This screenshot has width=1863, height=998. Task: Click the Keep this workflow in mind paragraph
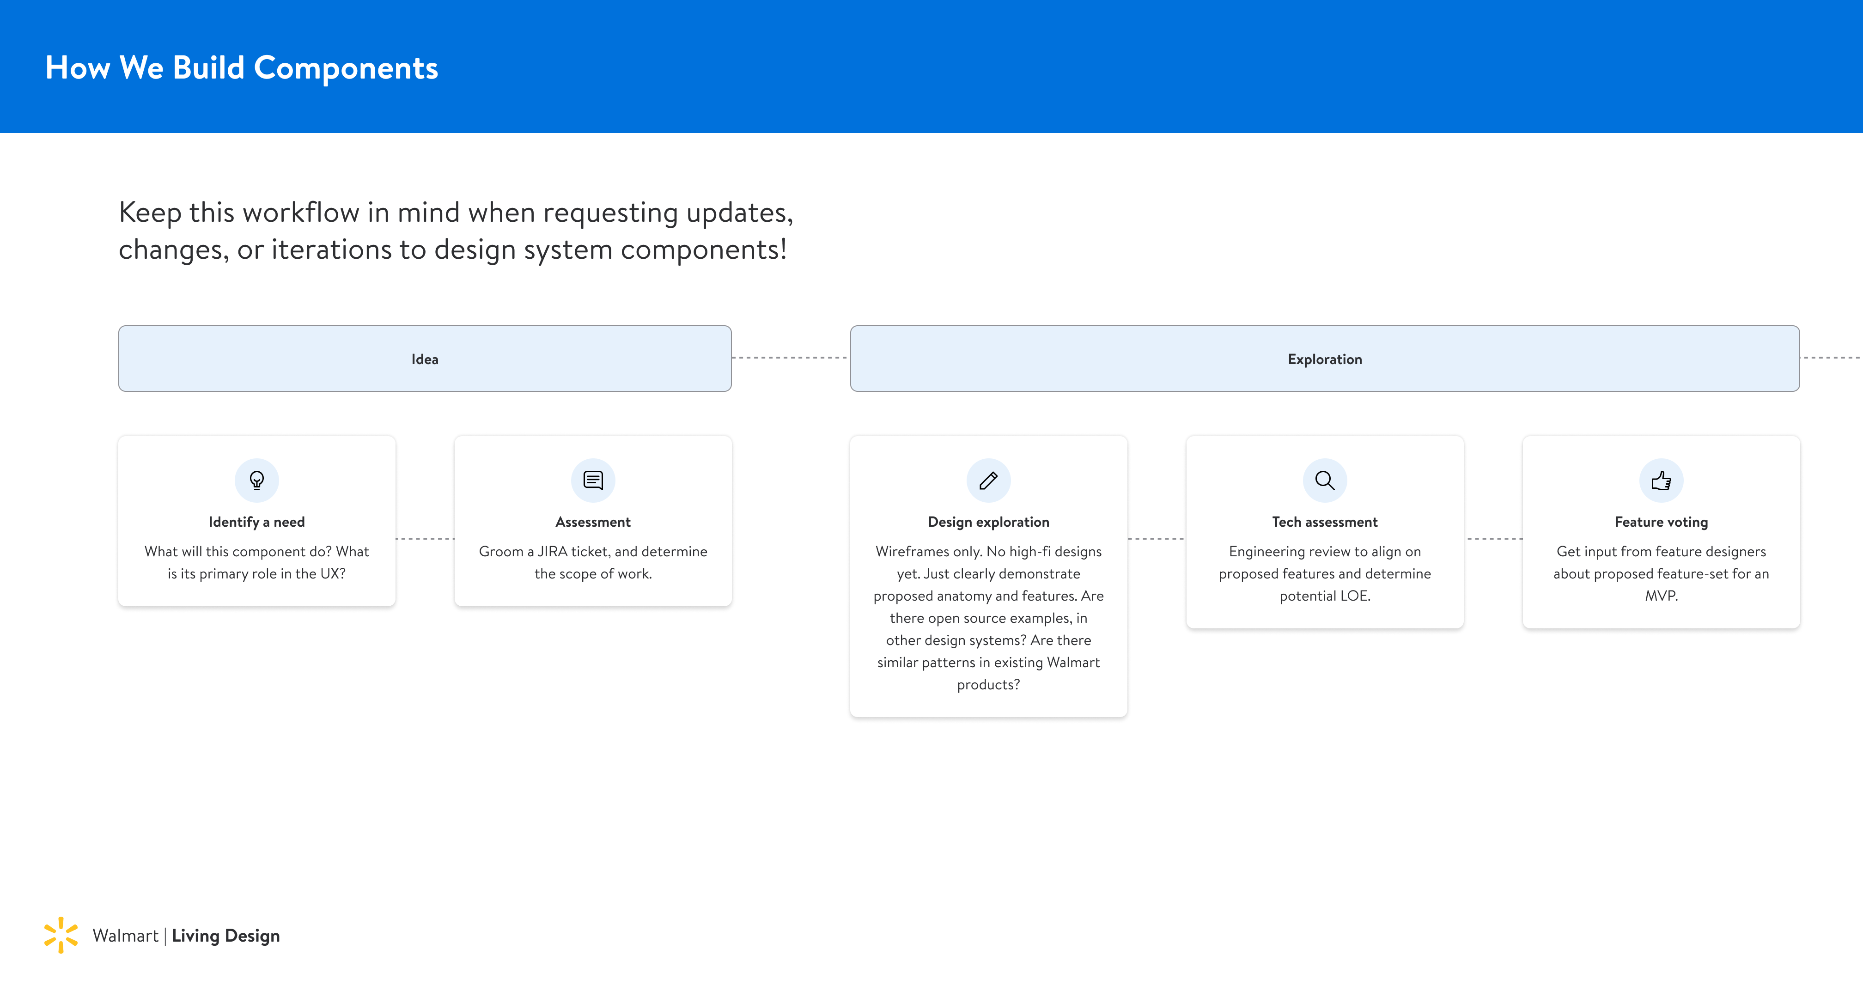(456, 231)
